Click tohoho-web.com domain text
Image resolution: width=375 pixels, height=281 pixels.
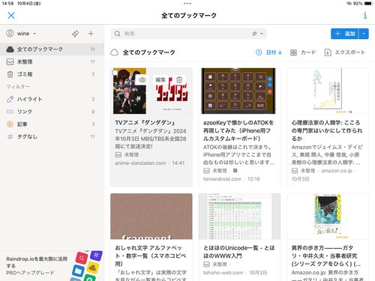tap(223, 273)
